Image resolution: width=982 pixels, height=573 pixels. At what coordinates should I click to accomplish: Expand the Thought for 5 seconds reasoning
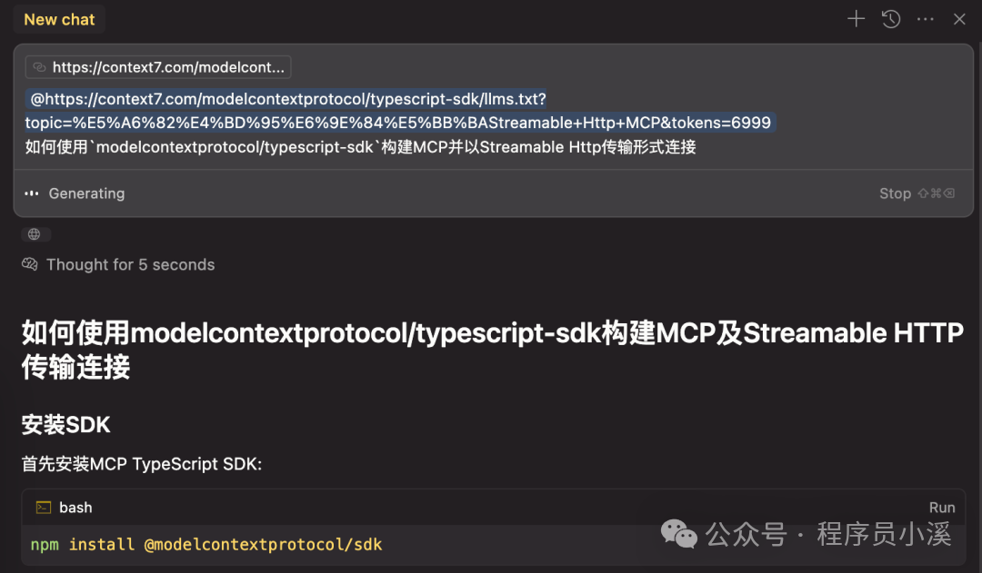(131, 264)
